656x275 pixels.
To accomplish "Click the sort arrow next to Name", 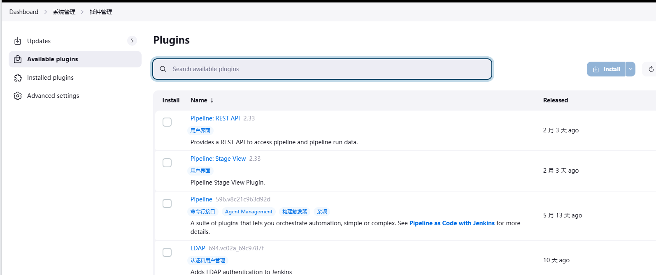I will coord(212,100).
